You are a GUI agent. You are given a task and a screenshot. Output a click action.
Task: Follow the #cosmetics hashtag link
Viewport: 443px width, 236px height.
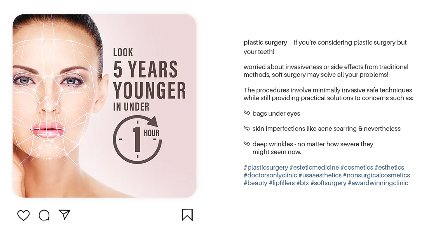pos(357,167)
